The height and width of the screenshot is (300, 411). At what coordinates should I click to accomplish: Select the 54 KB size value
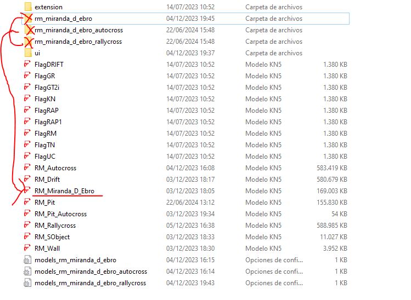[340, 214]
